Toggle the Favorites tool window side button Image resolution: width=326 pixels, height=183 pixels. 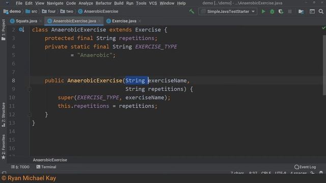coord(4,147)
